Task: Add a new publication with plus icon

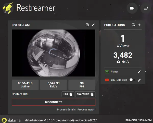Action: (139, 25)
